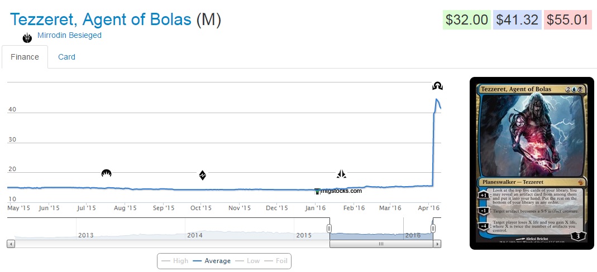This screenshot has width=597, height=272.
Task: Click the mtgstocks.com watermark logo
Action: click(338, 191)
